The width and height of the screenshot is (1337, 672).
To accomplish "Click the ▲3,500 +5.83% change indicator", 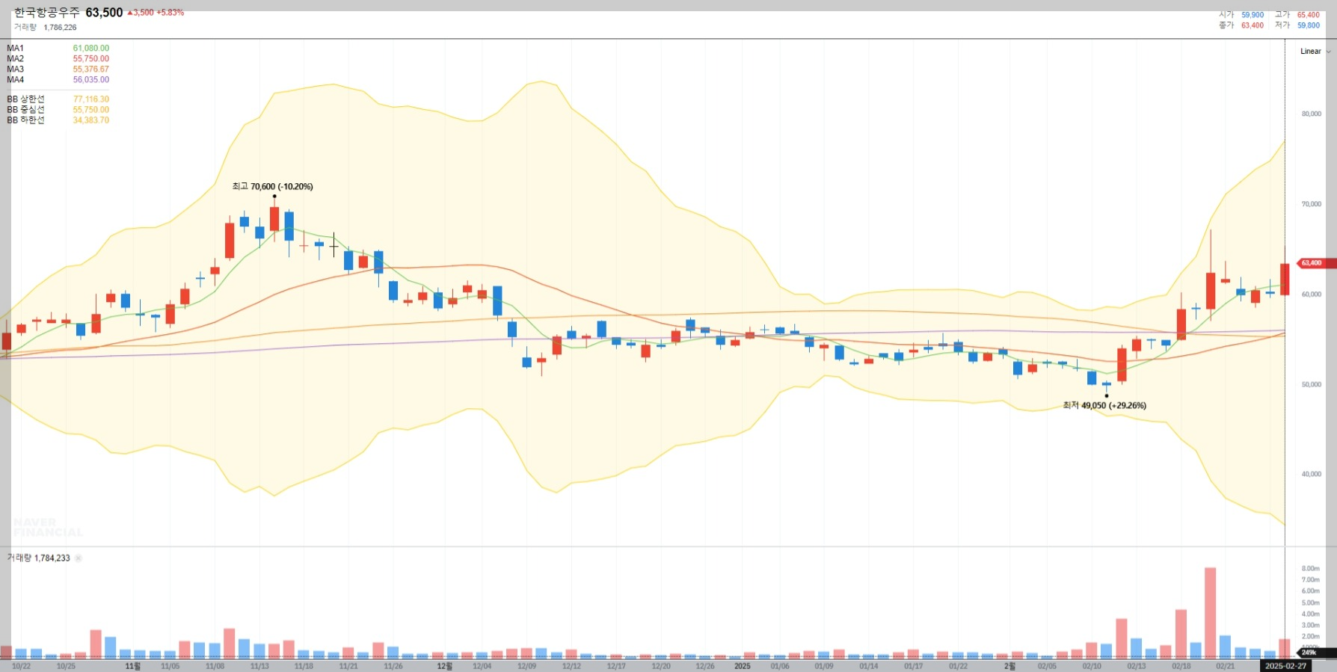I will pyautogui.click(x=156, y=13).
